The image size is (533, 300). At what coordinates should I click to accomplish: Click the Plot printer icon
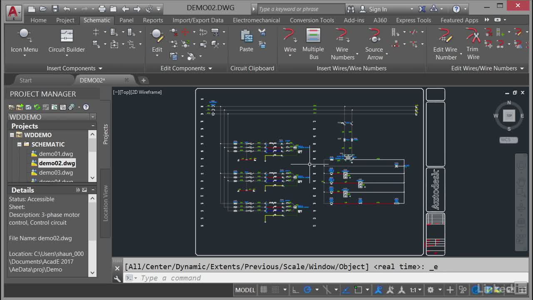[102, 9]
